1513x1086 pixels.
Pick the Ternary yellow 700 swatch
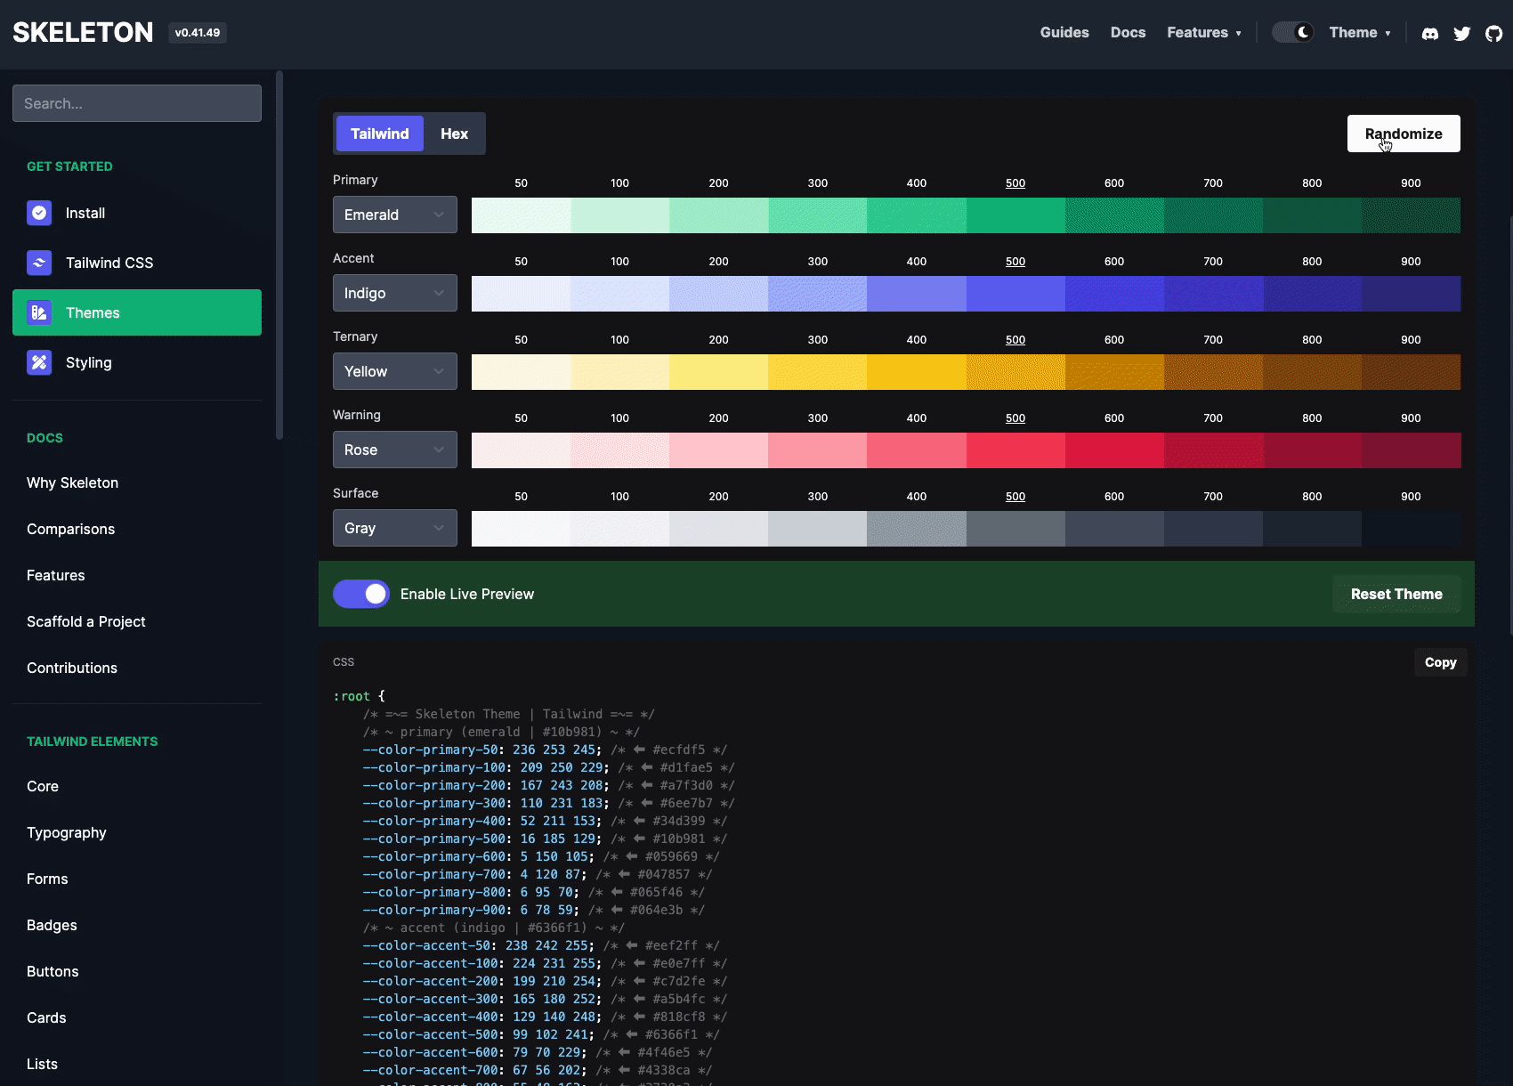(1213, 372)
